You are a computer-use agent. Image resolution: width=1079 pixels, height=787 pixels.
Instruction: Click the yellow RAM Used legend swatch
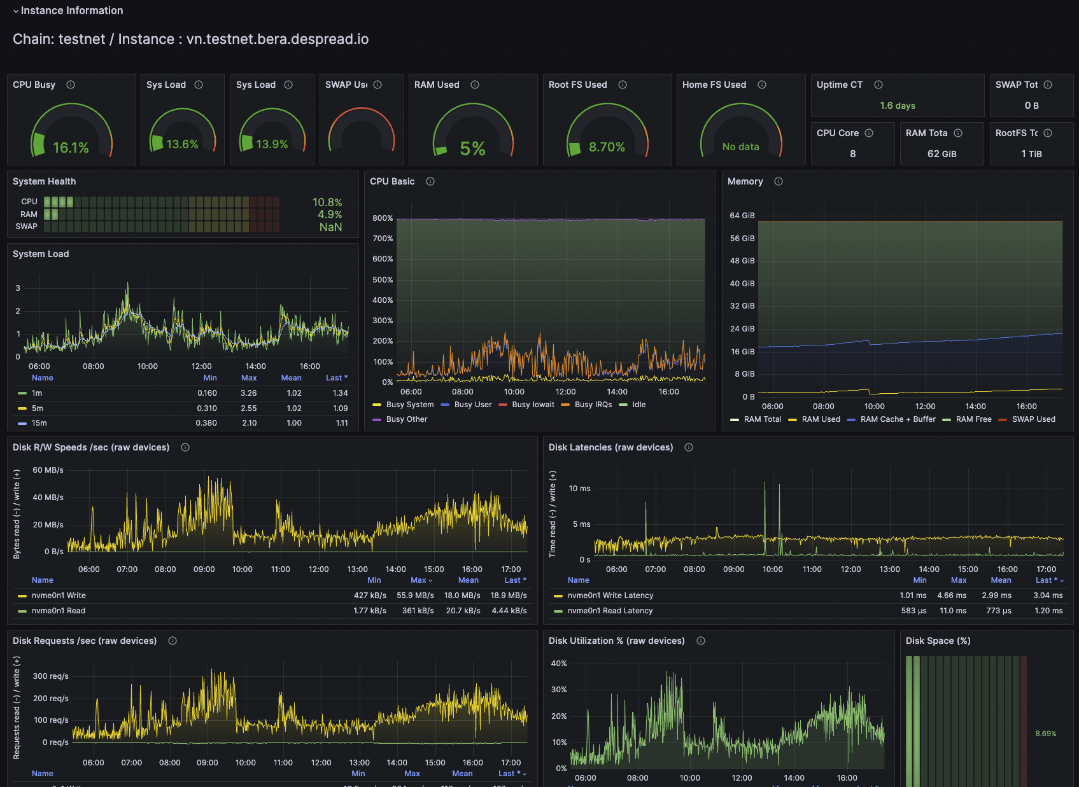[x=793, y=419]
